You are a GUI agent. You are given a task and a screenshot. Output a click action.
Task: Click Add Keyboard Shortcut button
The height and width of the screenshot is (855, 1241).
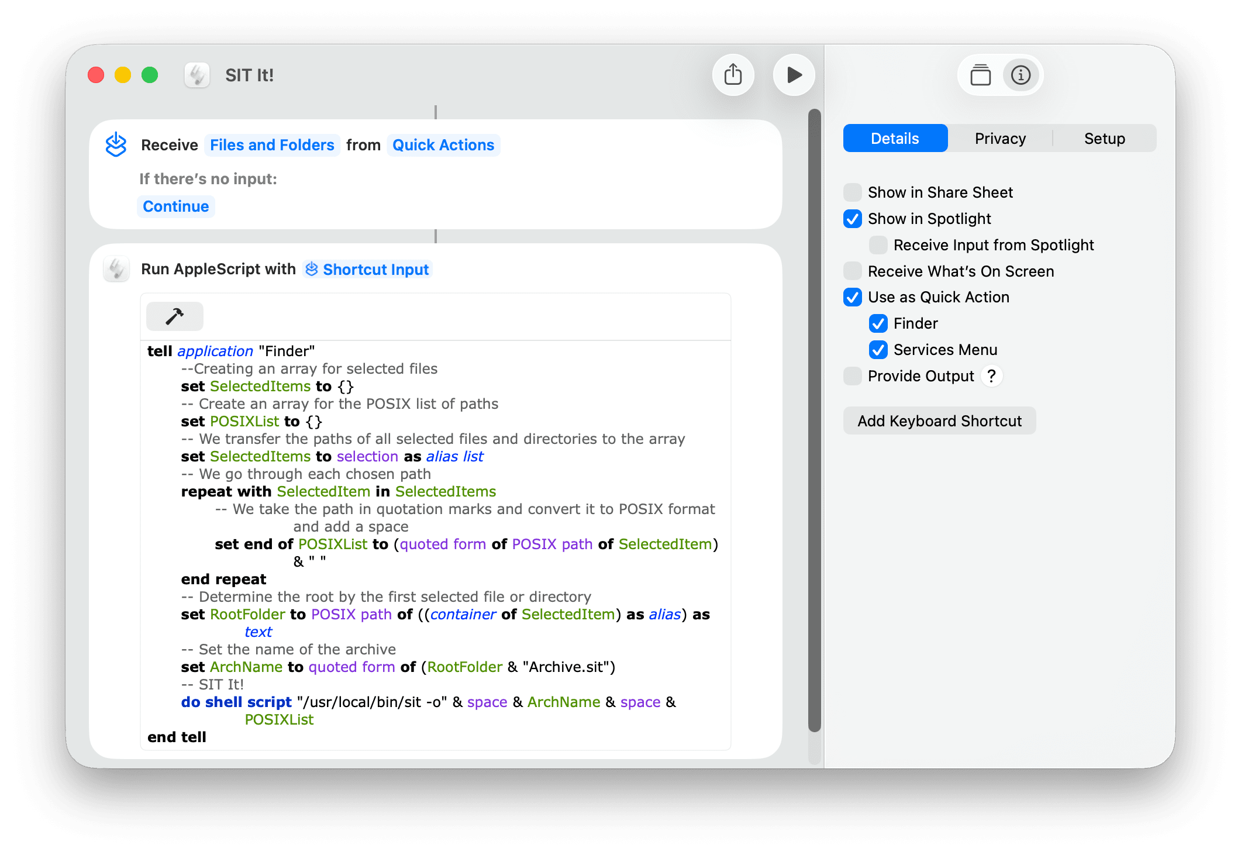[x=939, y=421]
